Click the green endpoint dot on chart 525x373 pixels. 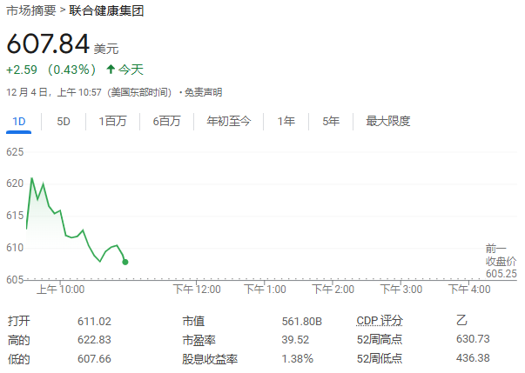(125, 262)
